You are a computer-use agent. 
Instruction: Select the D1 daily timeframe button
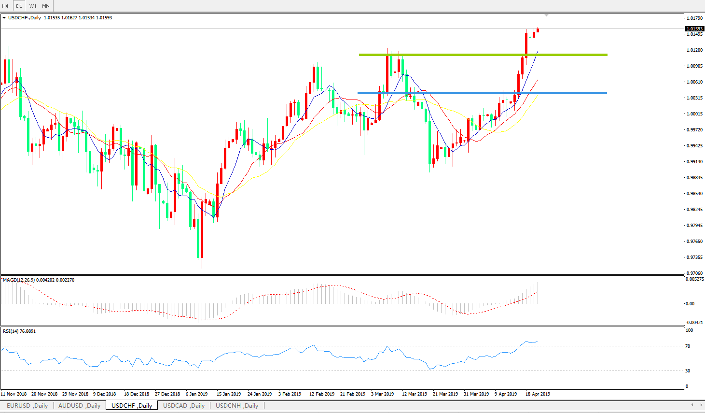click(19, 6)
